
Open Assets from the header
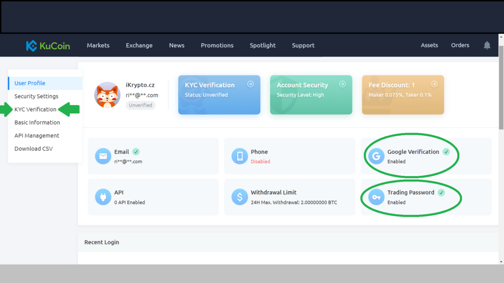429,45
